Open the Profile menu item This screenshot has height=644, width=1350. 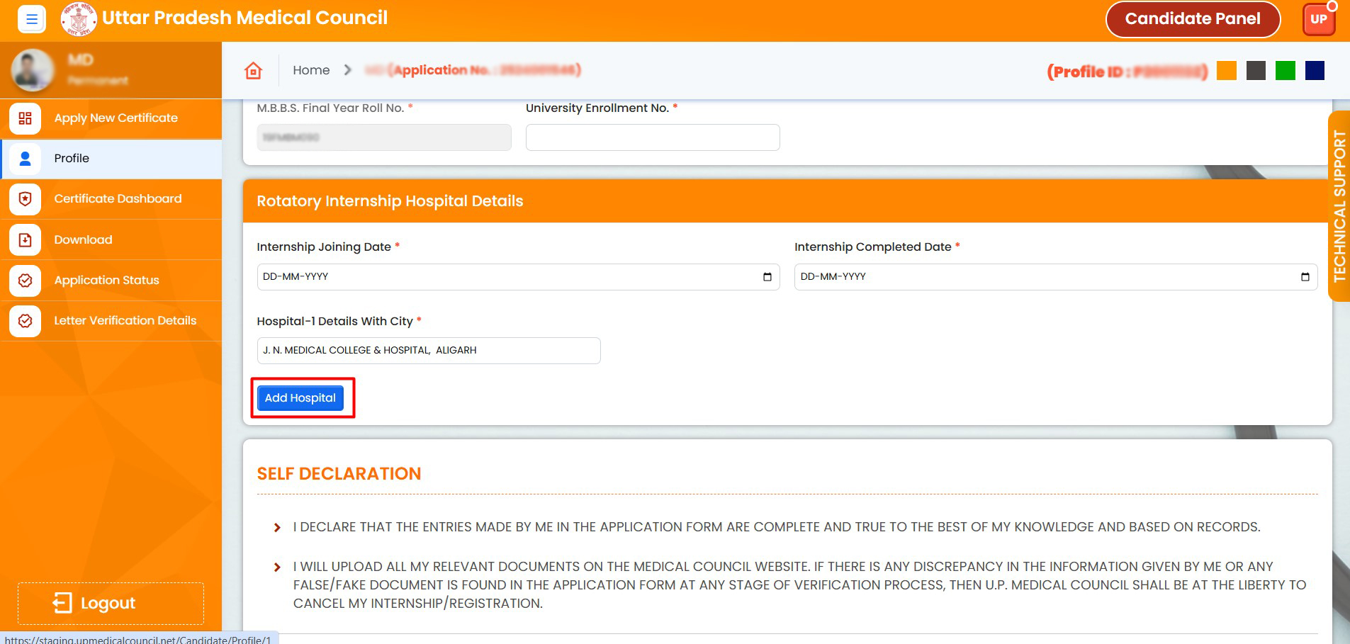click(72, 159)
